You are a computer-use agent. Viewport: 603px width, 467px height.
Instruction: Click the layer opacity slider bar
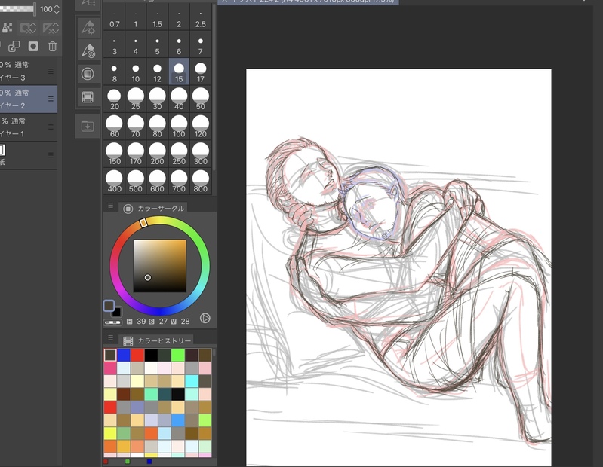tap(17, 8)
